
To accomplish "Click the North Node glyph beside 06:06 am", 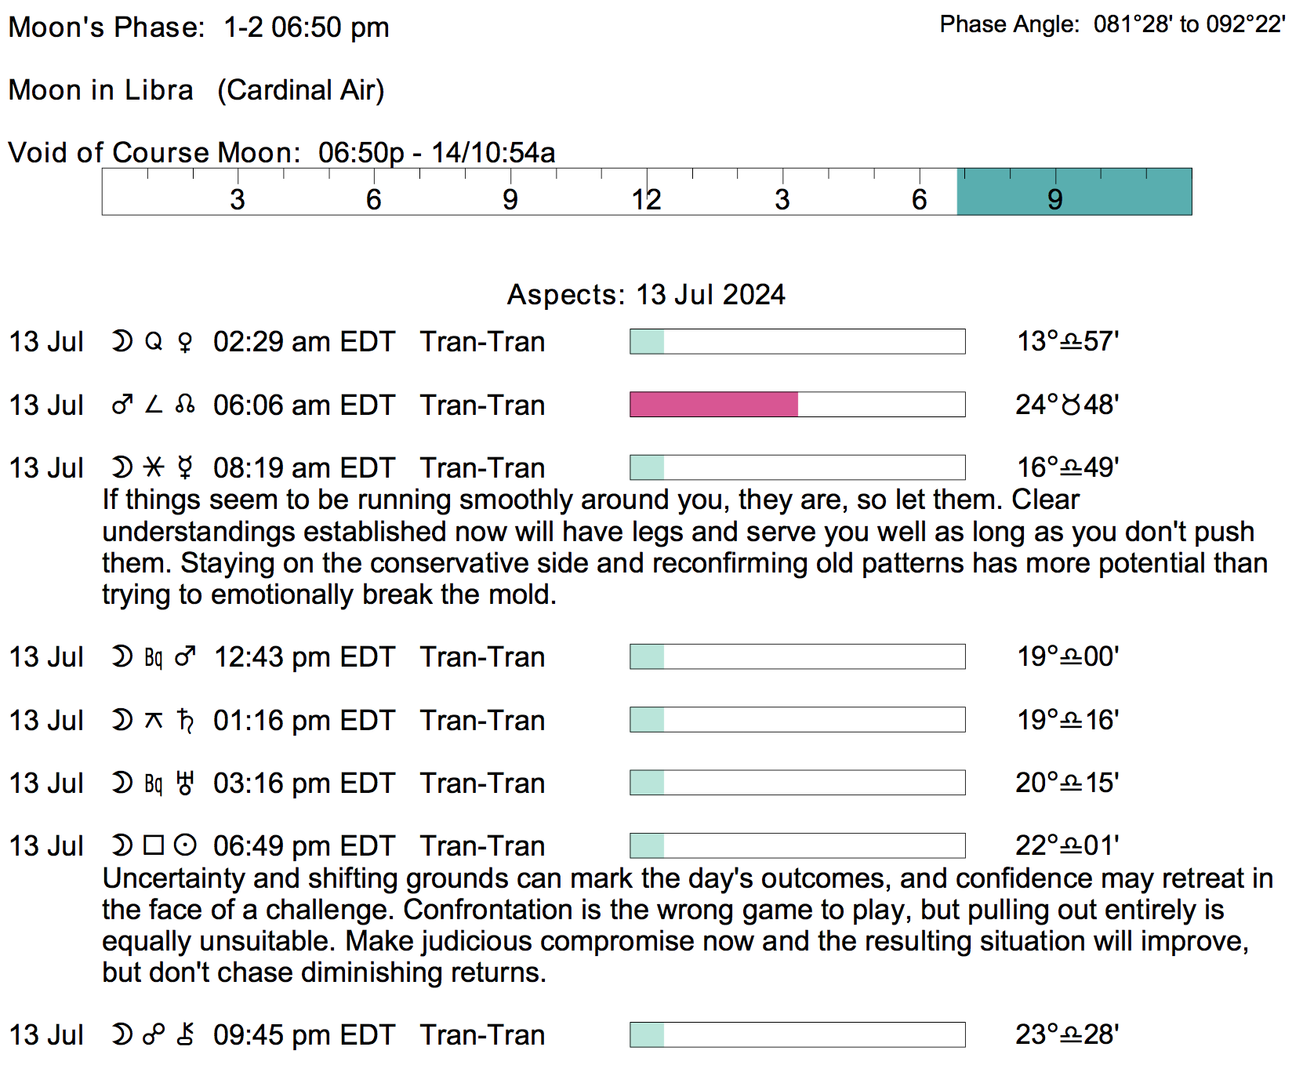I will pos(185,405).
